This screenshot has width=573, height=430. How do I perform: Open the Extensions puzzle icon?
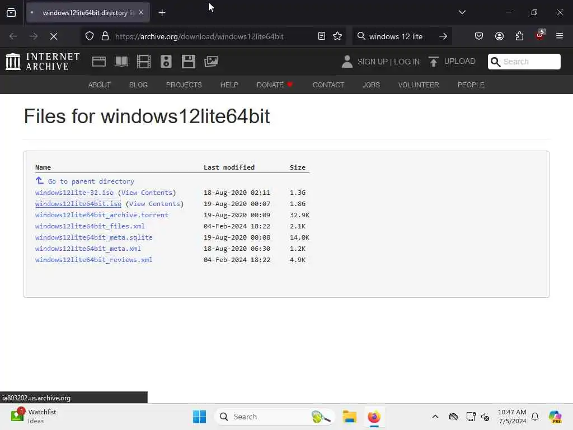pos(519,36)
